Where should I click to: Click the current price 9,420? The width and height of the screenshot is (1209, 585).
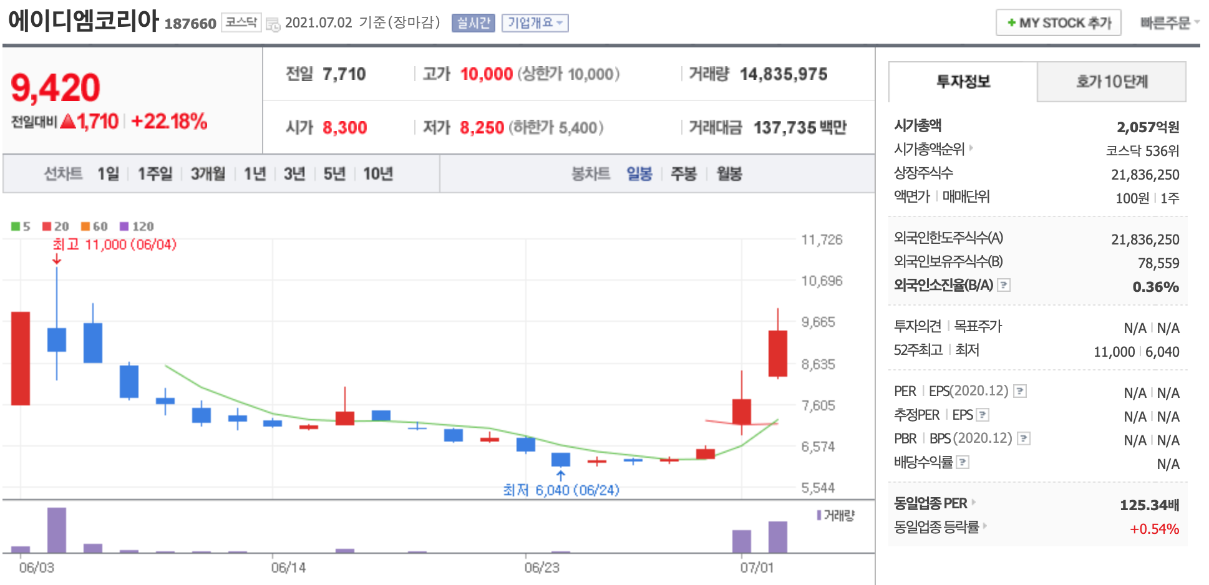tap(56, 87)
